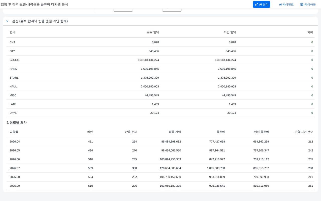Viewport: 321px width, 201px height.
Task: Select the 2026.05 month row
Action: click(x=160, y=150)
